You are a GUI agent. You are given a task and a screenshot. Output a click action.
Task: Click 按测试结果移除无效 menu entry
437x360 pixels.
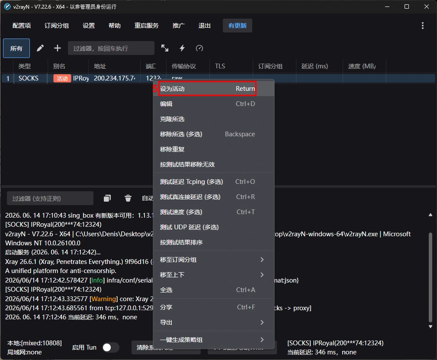tap(213, 164)
